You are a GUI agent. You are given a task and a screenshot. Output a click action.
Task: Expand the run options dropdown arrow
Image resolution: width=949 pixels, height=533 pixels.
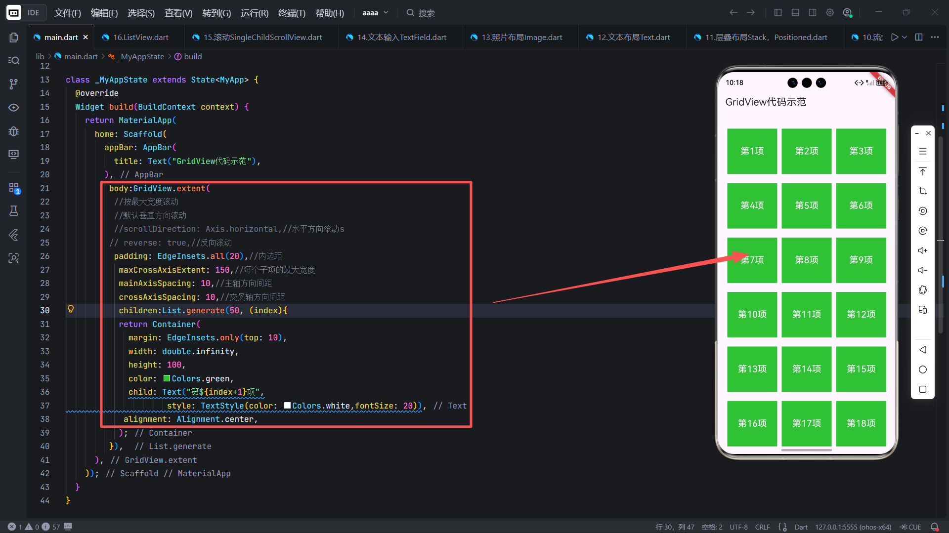(x=905, y=37)
